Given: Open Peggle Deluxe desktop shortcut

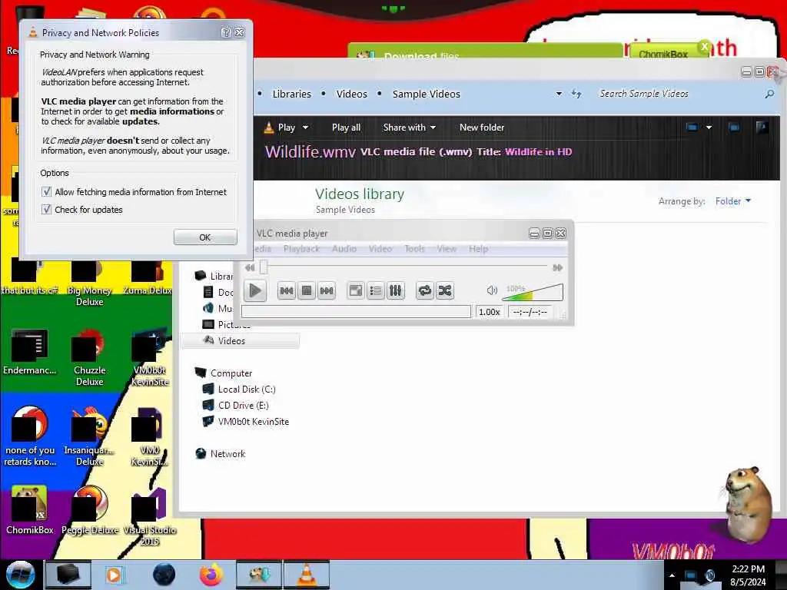Looking at the screenshot, I should tap(90, 510).
